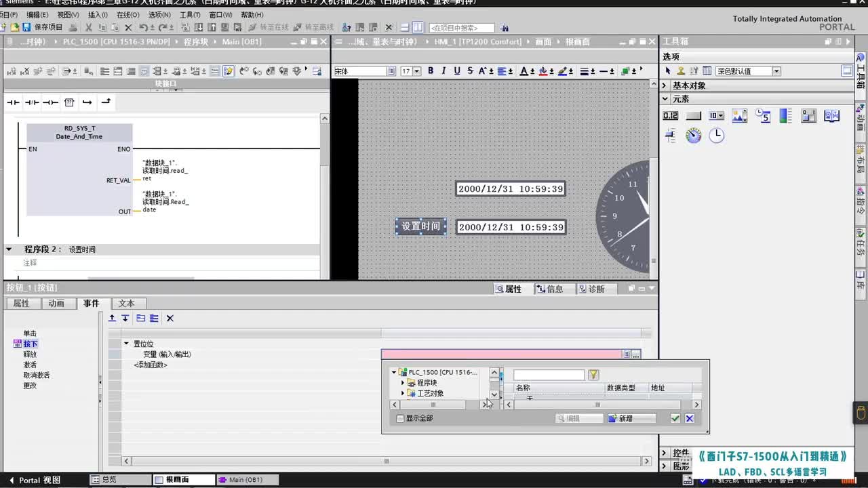Open the 插入(I) menu
This screenshot has width=868, height=488.
point(98,15)
